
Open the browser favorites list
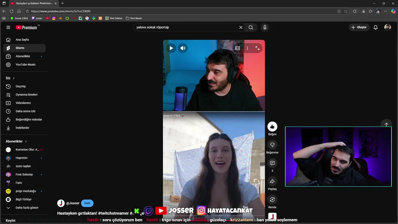point(371,11)
